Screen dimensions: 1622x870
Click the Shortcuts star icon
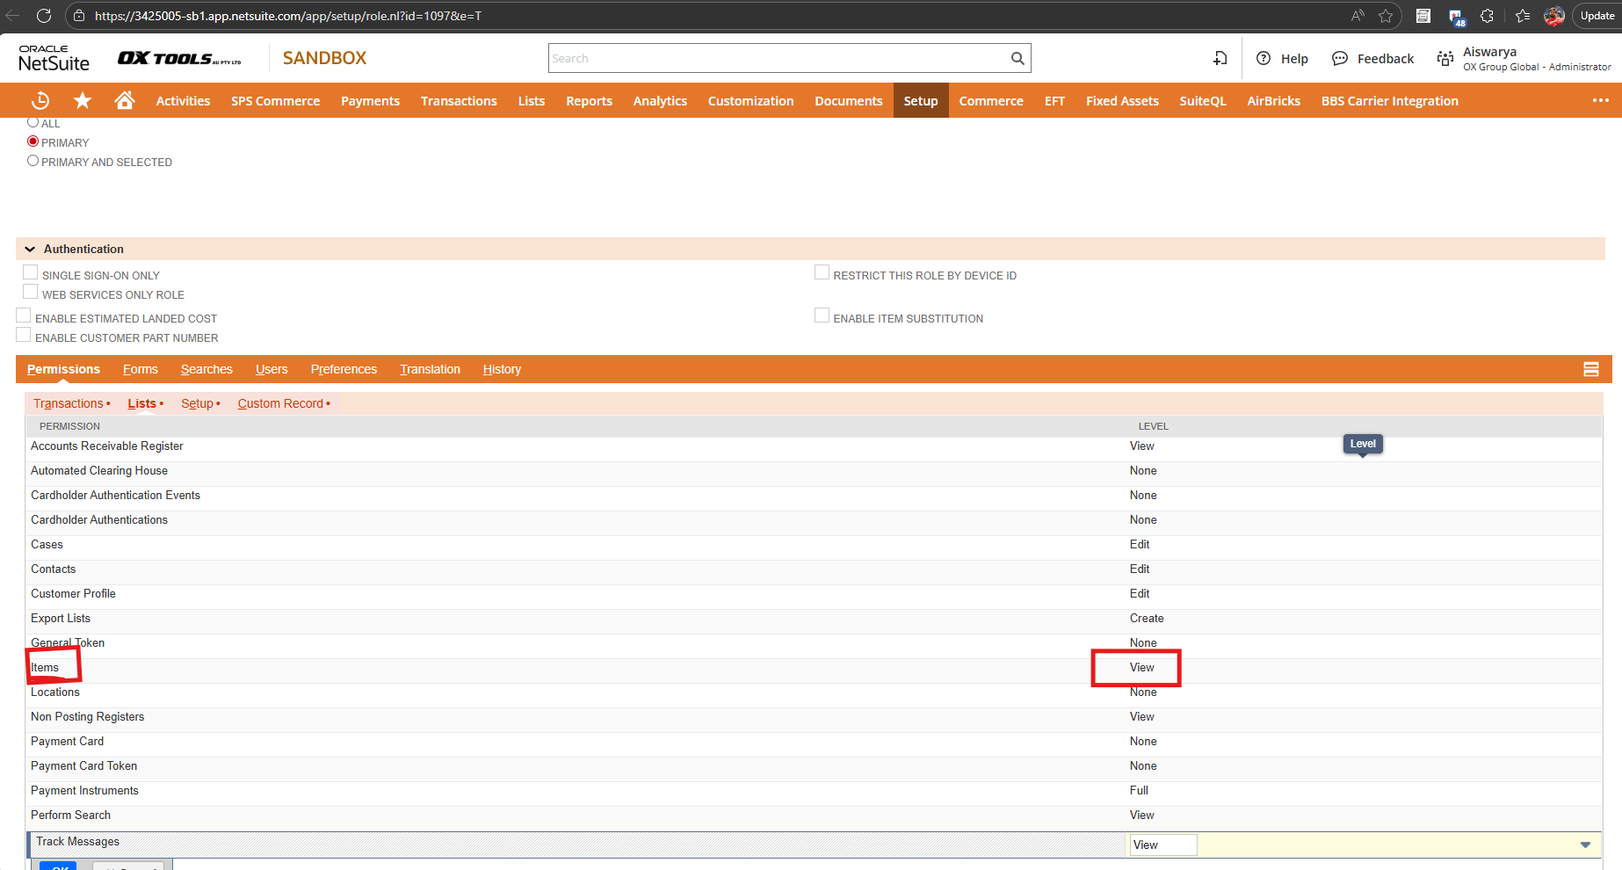coord(83,101)
